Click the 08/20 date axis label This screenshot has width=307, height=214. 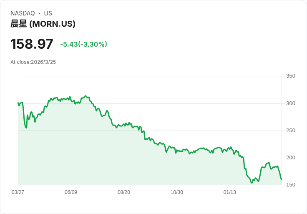coord(124,192)
